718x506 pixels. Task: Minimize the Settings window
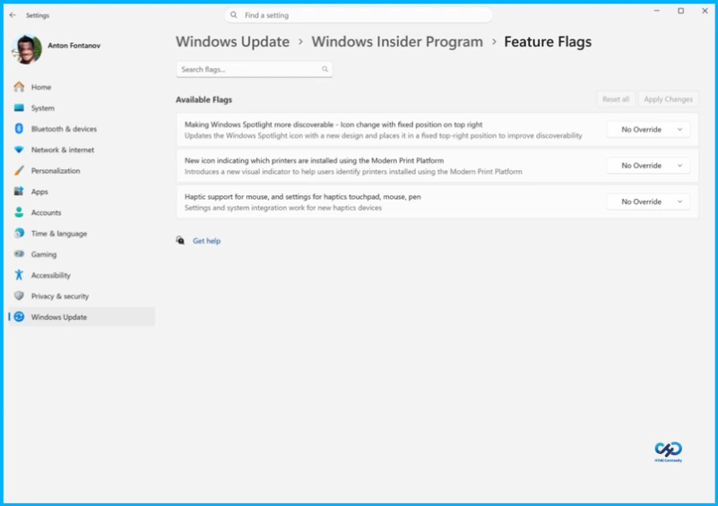click(x=657, y=11)
